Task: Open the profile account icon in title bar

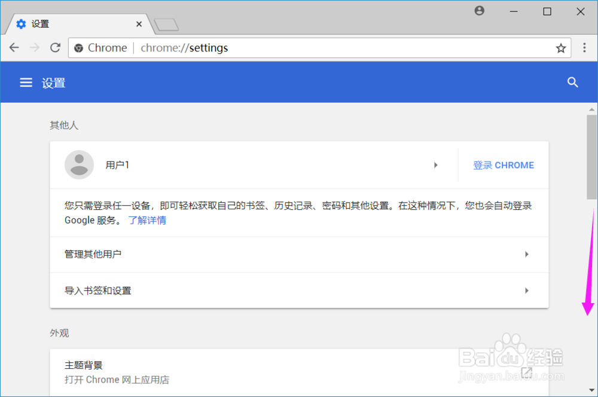Action: tap(480, 11)
